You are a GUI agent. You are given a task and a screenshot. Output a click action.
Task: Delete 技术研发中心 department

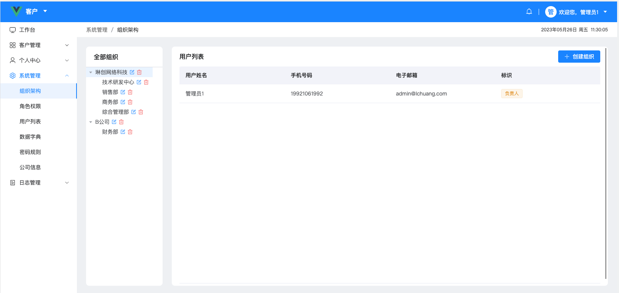[146, 82]
